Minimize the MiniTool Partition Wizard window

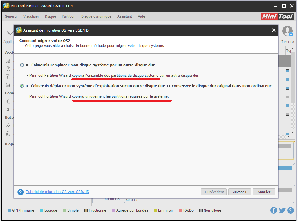[276, 6]
